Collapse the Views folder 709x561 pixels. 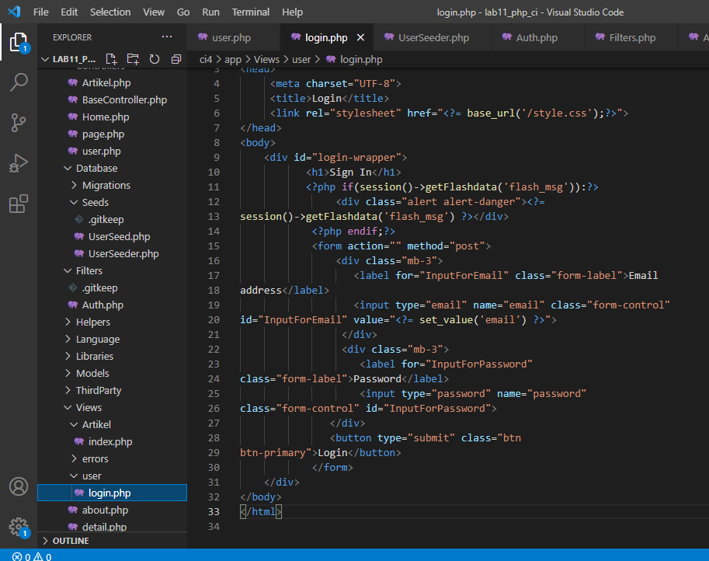[x=89, y=407]
